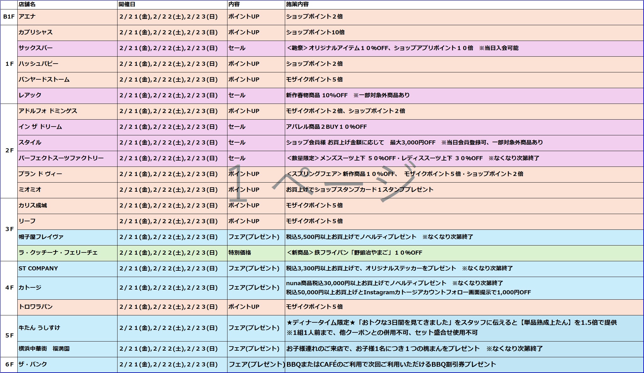
Task: Select モザイクポイント2倍、ショップポイント2倍 cell
Action: click(464, 111)
